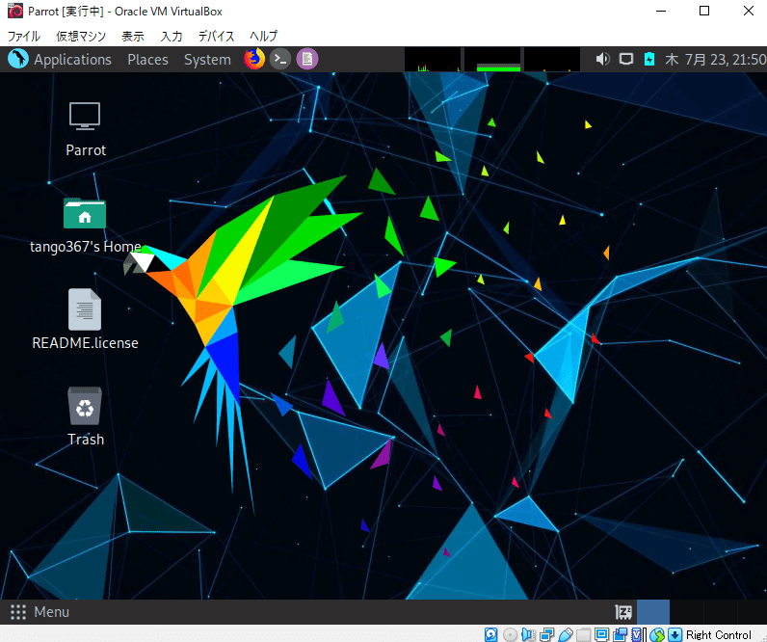Maximize the VirtualBox window

click(704, 11)
